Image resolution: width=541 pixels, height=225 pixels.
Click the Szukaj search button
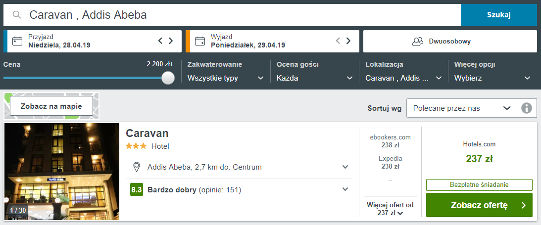pyautogui.click(x=499, y=15)
